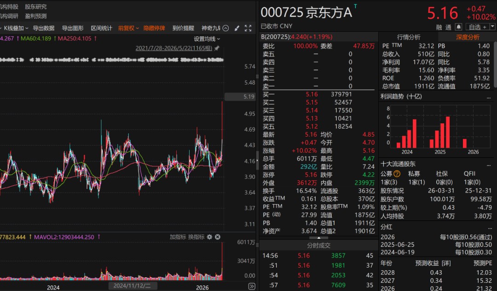Viewport: 497px width, 291px height.
Task: Open volume indicator settings gear
Action: 209,237
